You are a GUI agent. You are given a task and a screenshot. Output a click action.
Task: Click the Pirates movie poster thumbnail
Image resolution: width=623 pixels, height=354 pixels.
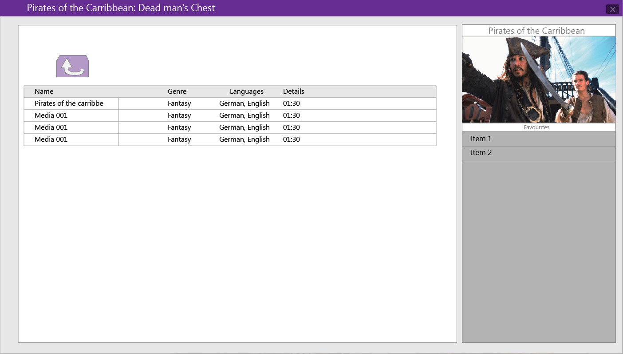pos(539,80)
